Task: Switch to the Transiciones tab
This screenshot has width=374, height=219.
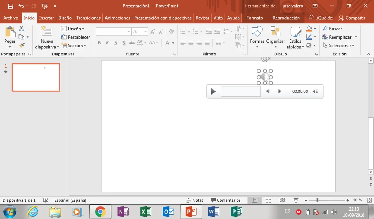Action: [89, 18]
